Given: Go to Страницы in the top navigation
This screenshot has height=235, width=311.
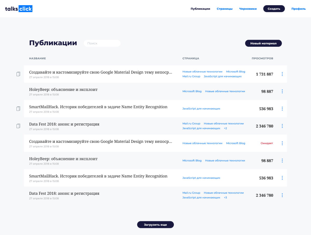Looking at the screenshot, I should [225, 9].
